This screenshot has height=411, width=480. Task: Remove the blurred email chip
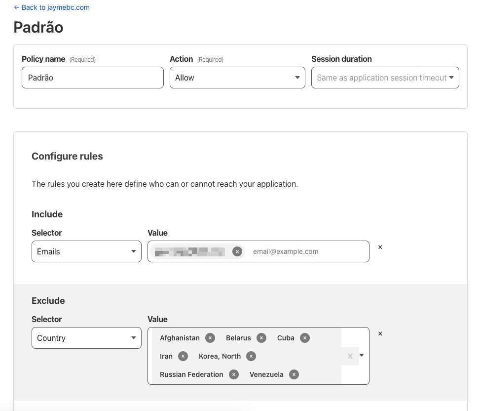coord(237,251)
